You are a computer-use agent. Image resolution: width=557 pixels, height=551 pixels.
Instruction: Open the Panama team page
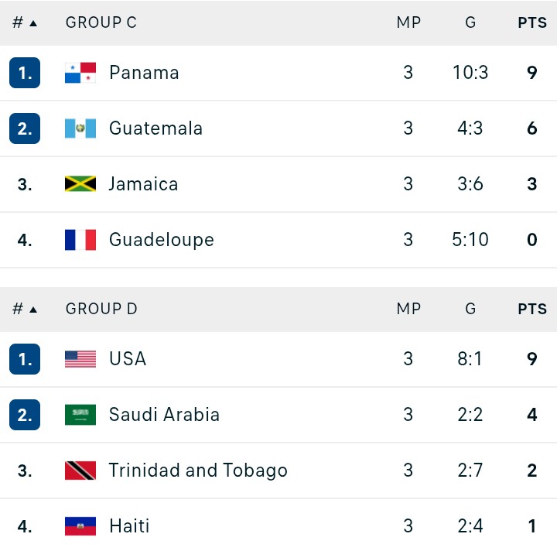click(x=144, y=73)
